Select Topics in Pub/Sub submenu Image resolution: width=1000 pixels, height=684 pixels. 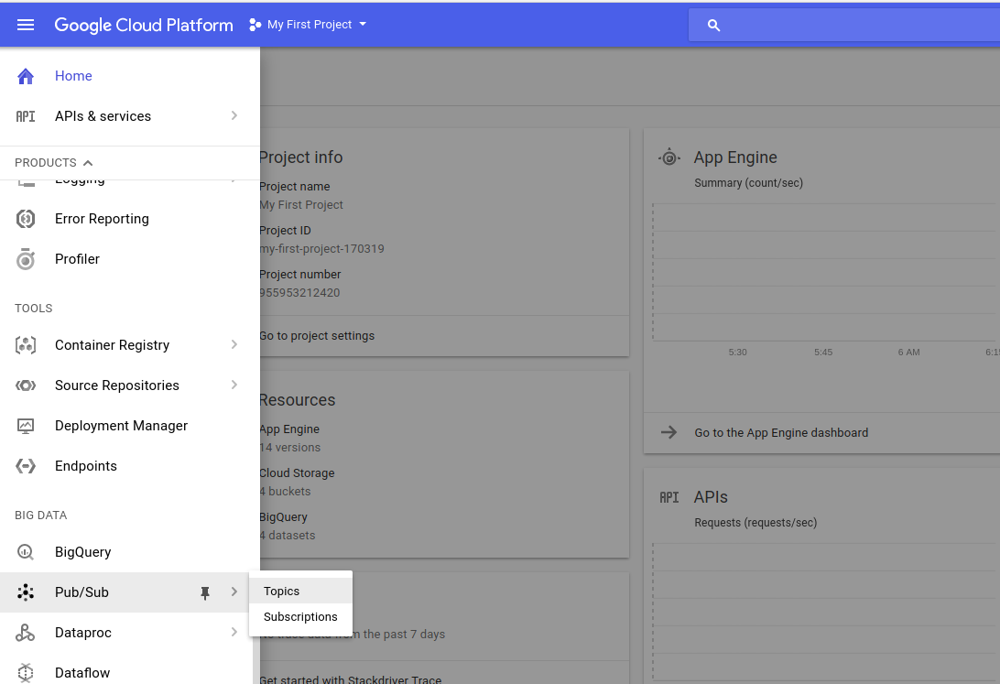point(300,591)
